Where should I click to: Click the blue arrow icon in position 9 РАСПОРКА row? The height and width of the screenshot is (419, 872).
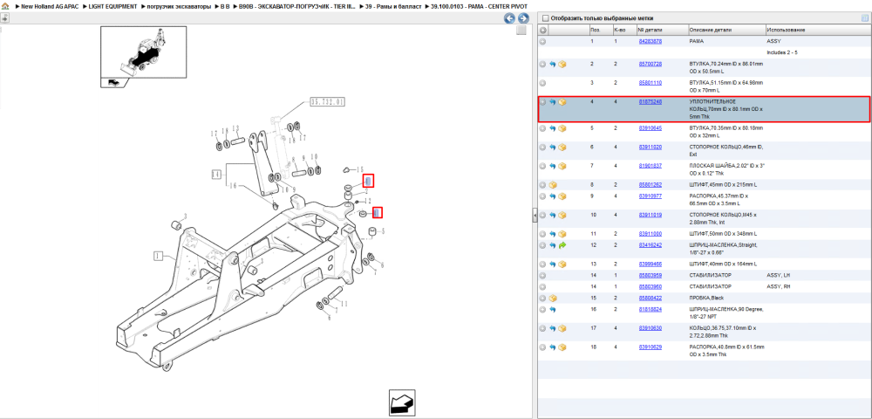click(x=553, y=196)
